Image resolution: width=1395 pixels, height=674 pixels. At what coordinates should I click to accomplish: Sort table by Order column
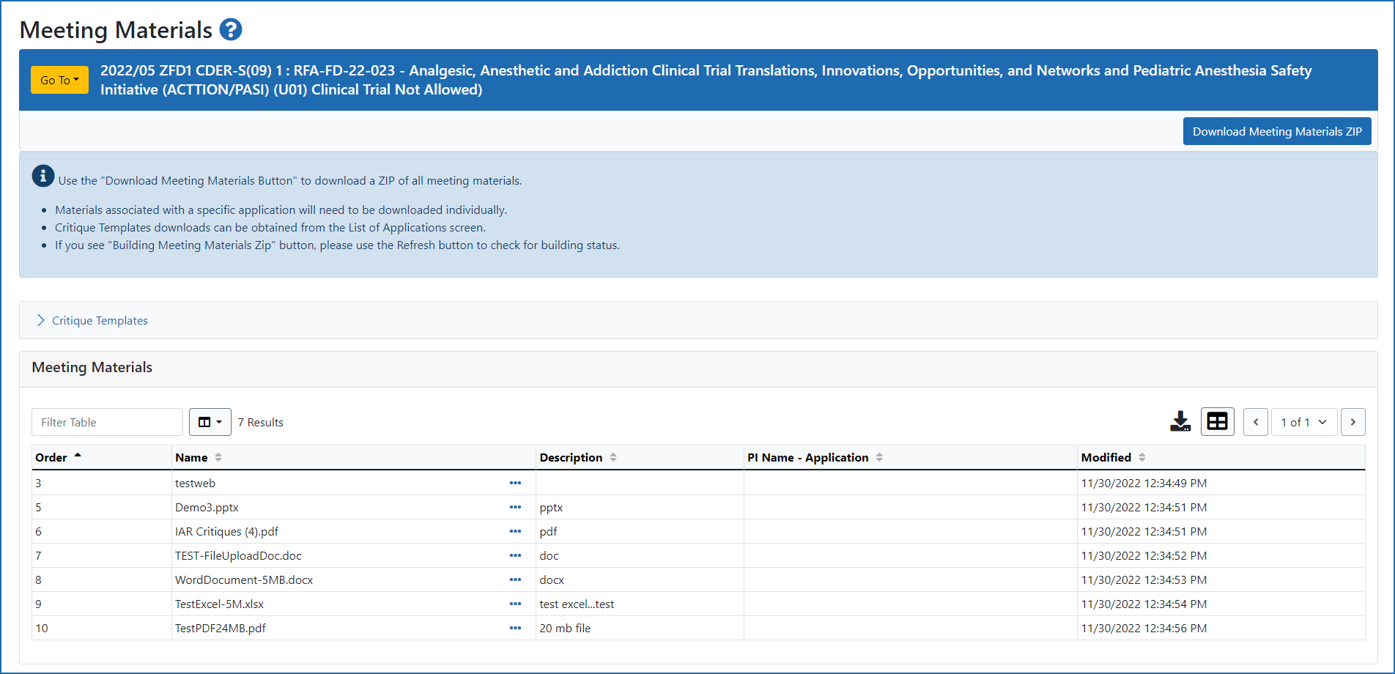(x=58, y=457)
